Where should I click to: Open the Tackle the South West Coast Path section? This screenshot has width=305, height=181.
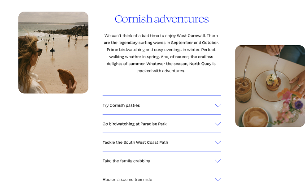click(x=135, y=142)
